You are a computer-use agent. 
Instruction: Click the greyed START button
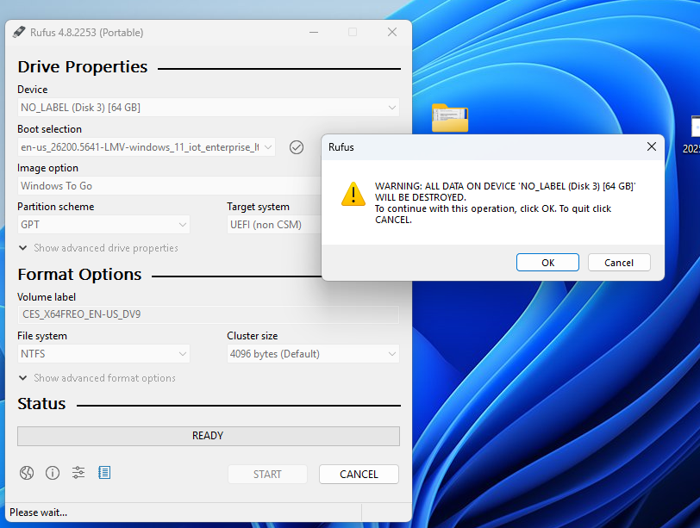267,474
